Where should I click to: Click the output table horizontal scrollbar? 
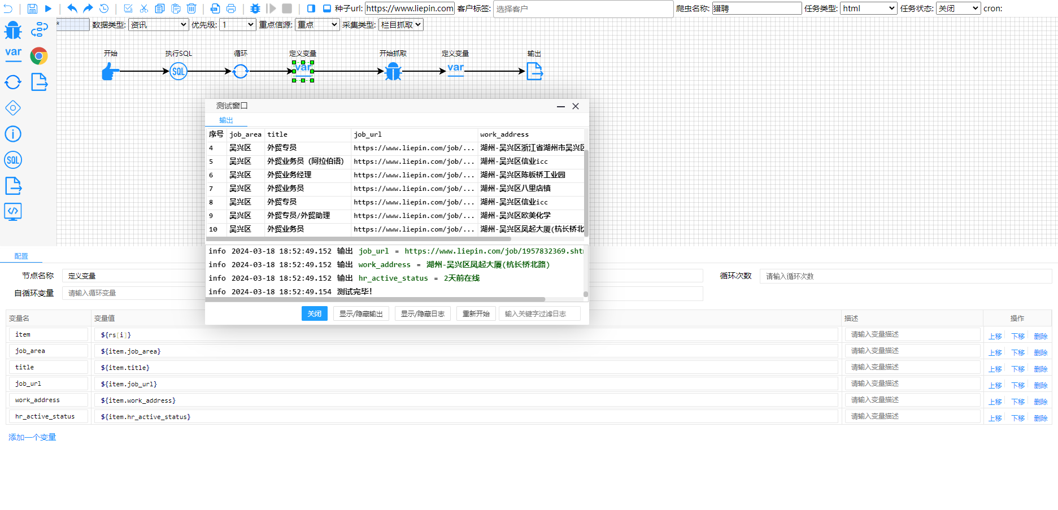[x=359, y=239]
